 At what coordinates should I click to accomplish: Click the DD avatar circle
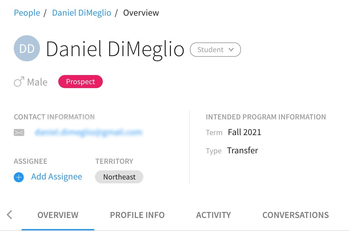[27, 48]
